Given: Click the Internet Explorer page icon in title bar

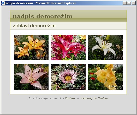Looking at the screenshot, I should (x=3, y=3).
